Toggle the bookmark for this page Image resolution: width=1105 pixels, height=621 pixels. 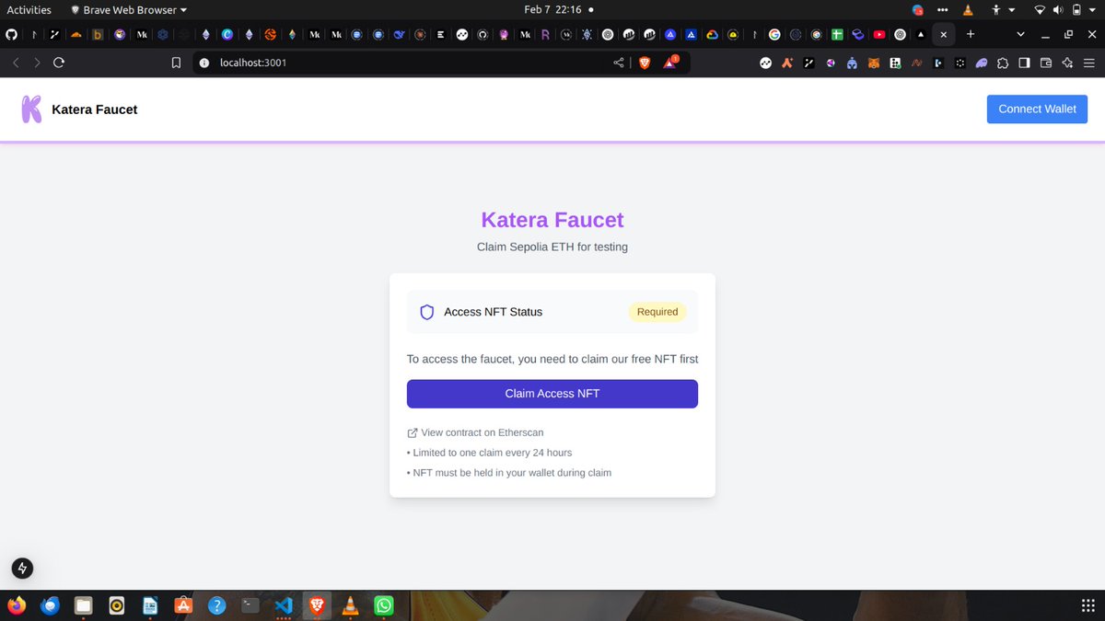[x=176, y=63]
